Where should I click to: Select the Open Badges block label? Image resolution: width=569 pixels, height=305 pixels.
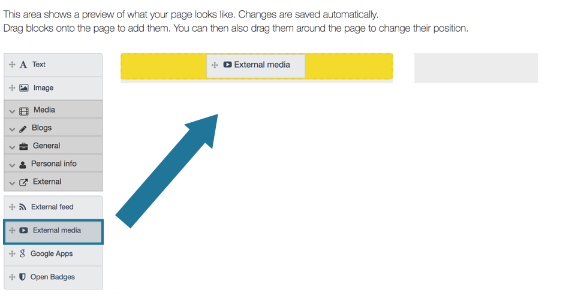click(x=53, y=277)
